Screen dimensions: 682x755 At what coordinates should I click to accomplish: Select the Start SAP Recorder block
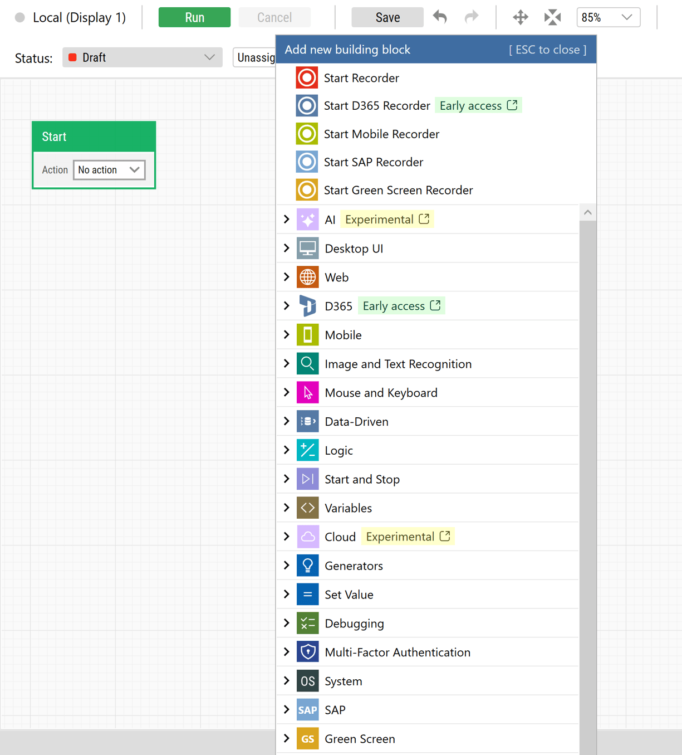tap(374, 162)
